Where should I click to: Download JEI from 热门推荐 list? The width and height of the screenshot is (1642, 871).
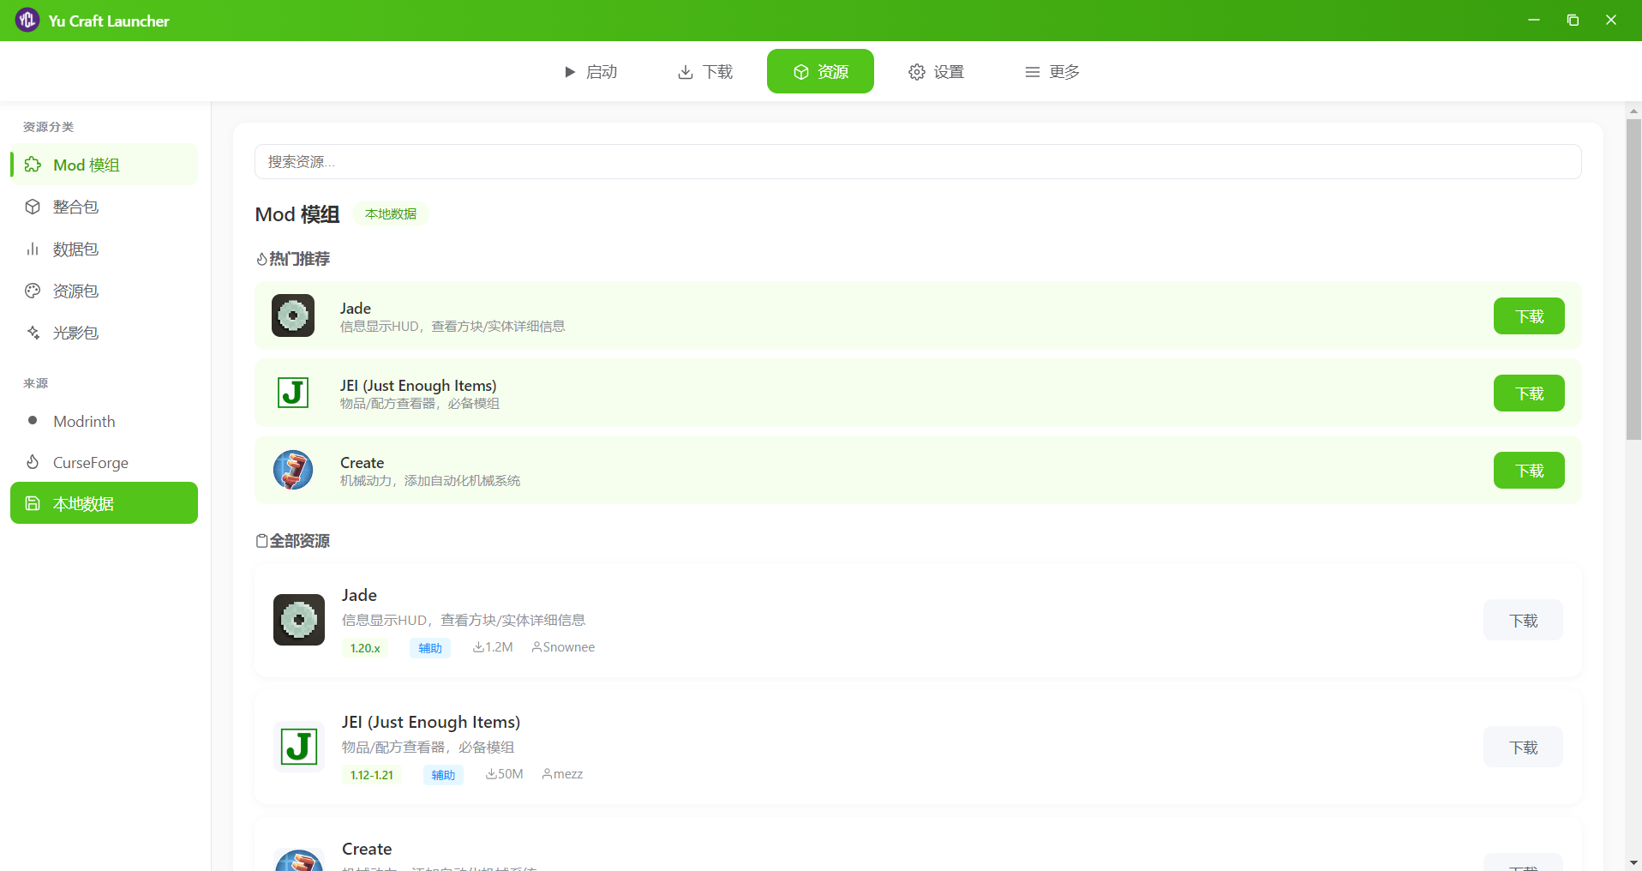(1529, 393)
